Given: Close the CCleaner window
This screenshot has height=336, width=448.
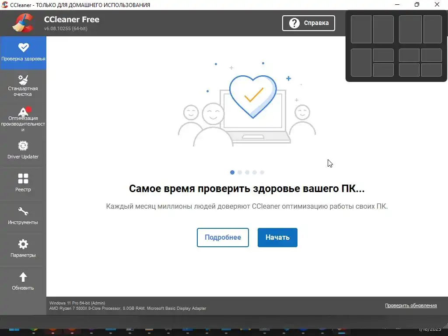Looking at the screenshot, I should click(437, 4).
